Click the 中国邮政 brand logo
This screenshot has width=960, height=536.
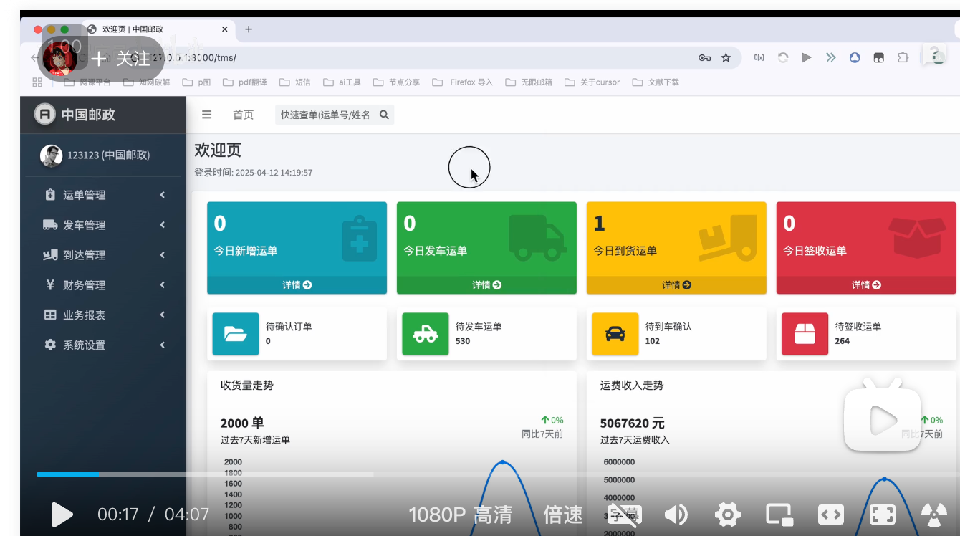[75, 114]
